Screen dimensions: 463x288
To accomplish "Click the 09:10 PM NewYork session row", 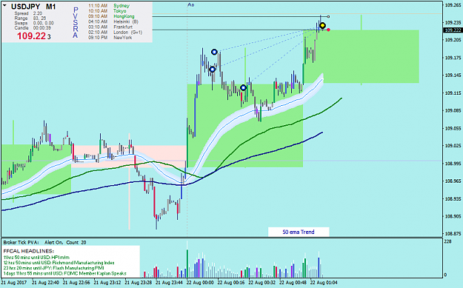I will [110, 38].
